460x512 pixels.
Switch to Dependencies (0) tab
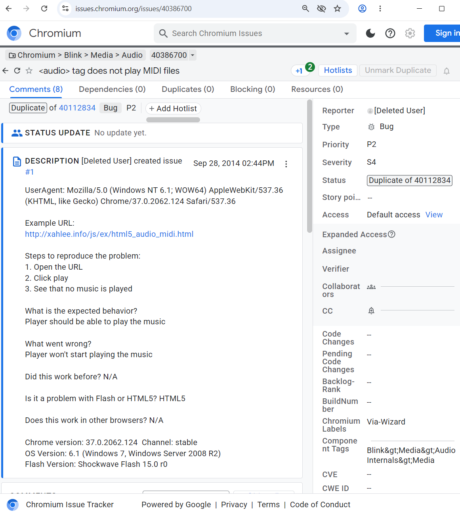point(112,89)
